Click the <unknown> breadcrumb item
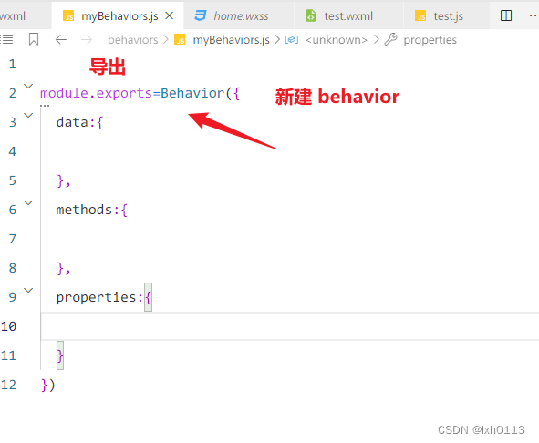The image size is (539, 443). tap(337, 40)
